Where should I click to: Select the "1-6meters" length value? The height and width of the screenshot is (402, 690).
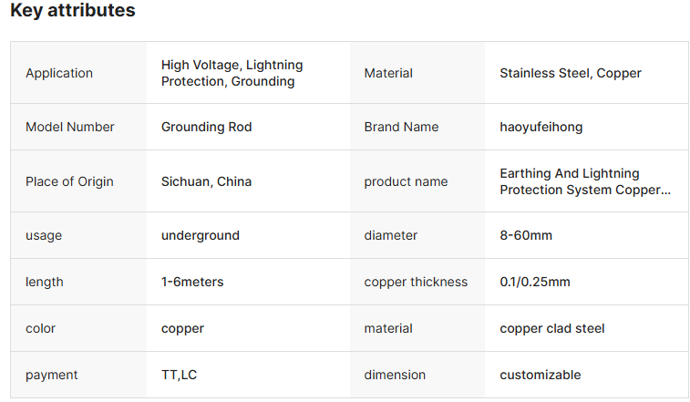tap(192, 282)
